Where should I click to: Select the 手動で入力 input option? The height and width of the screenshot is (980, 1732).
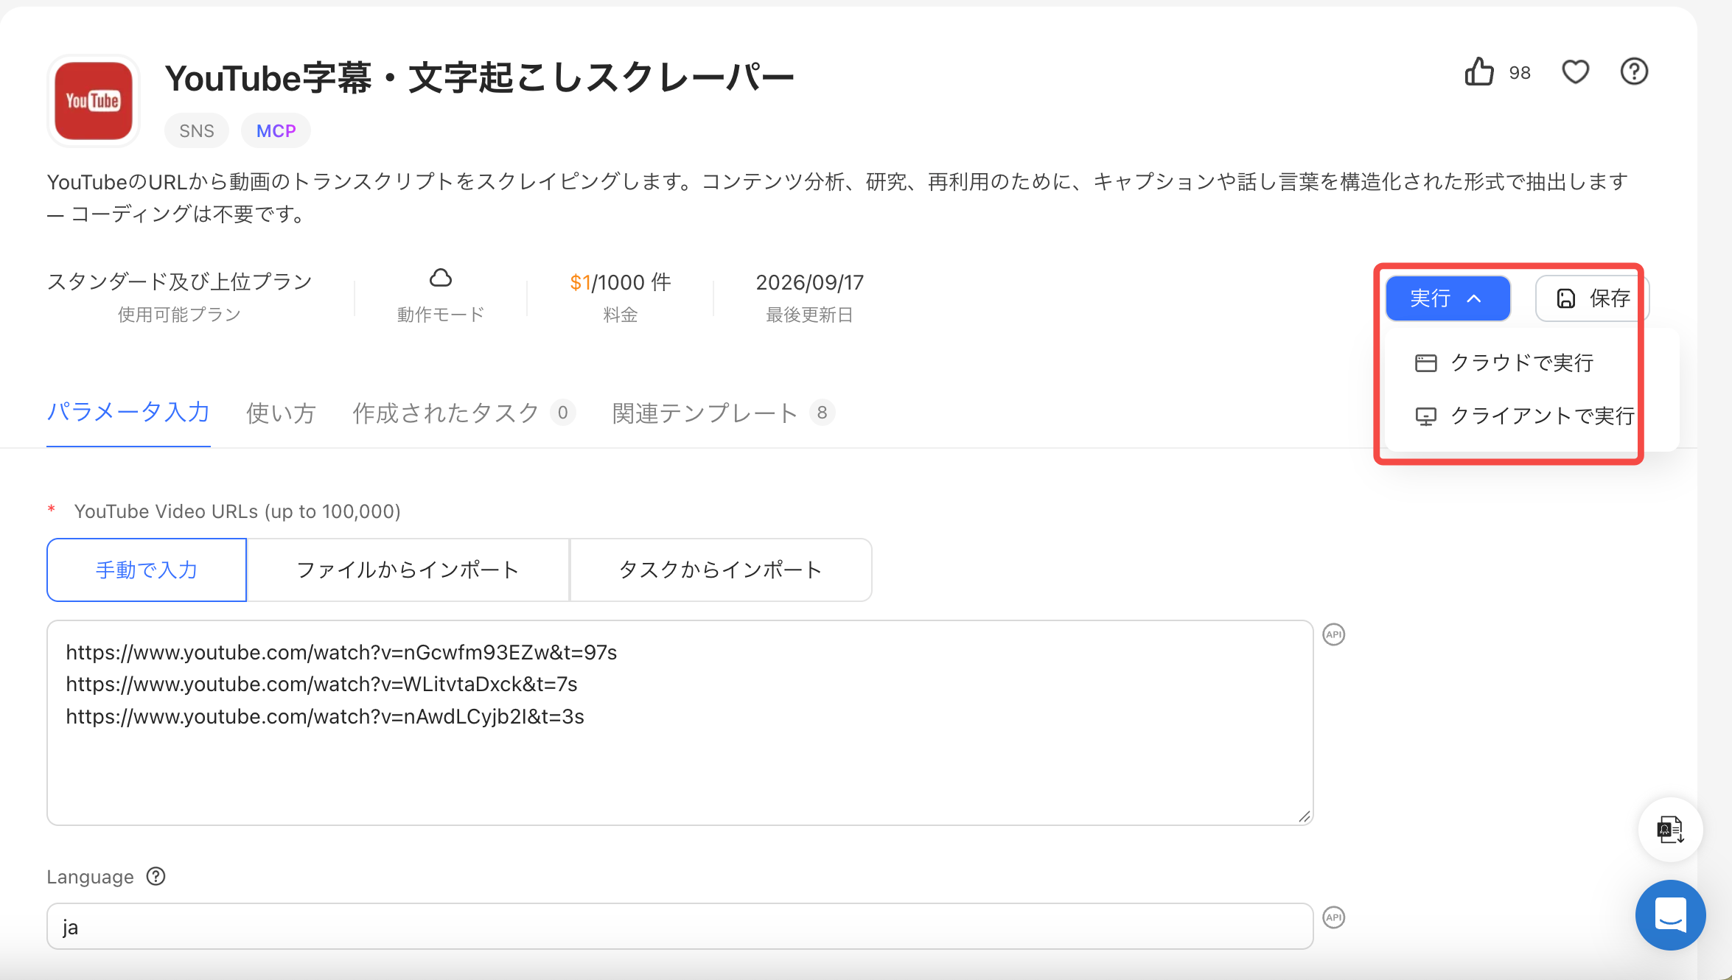147,570
